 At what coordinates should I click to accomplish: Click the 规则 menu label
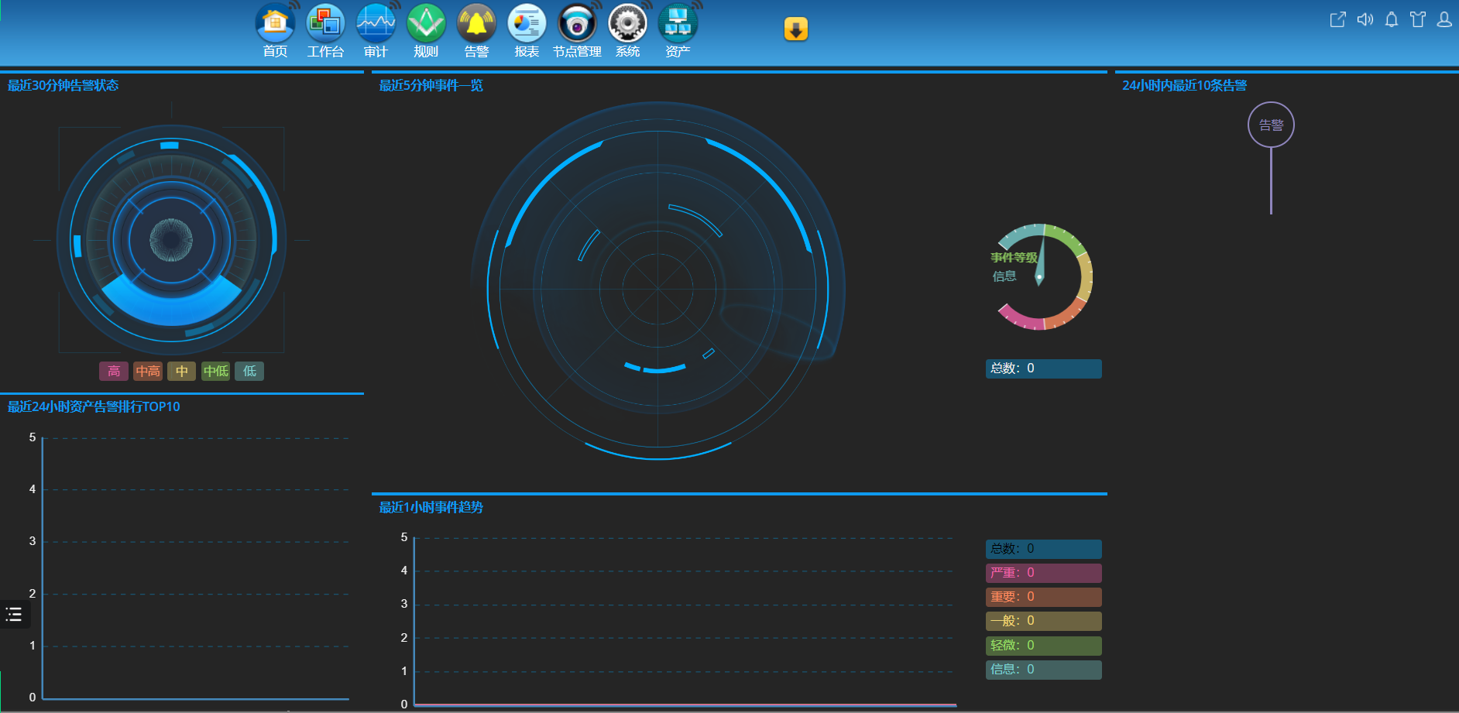(x=426, y=52)
